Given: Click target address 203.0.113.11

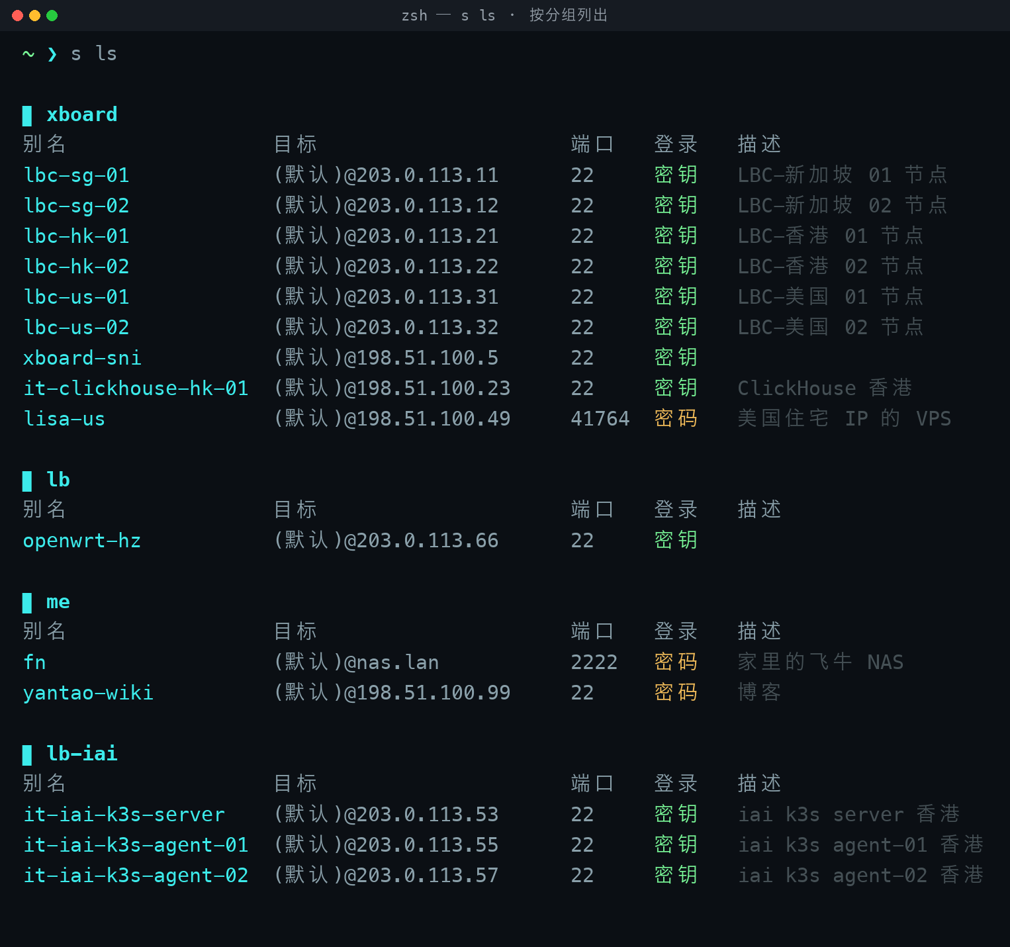Looking at the screenshot, I should coord(428,175).
